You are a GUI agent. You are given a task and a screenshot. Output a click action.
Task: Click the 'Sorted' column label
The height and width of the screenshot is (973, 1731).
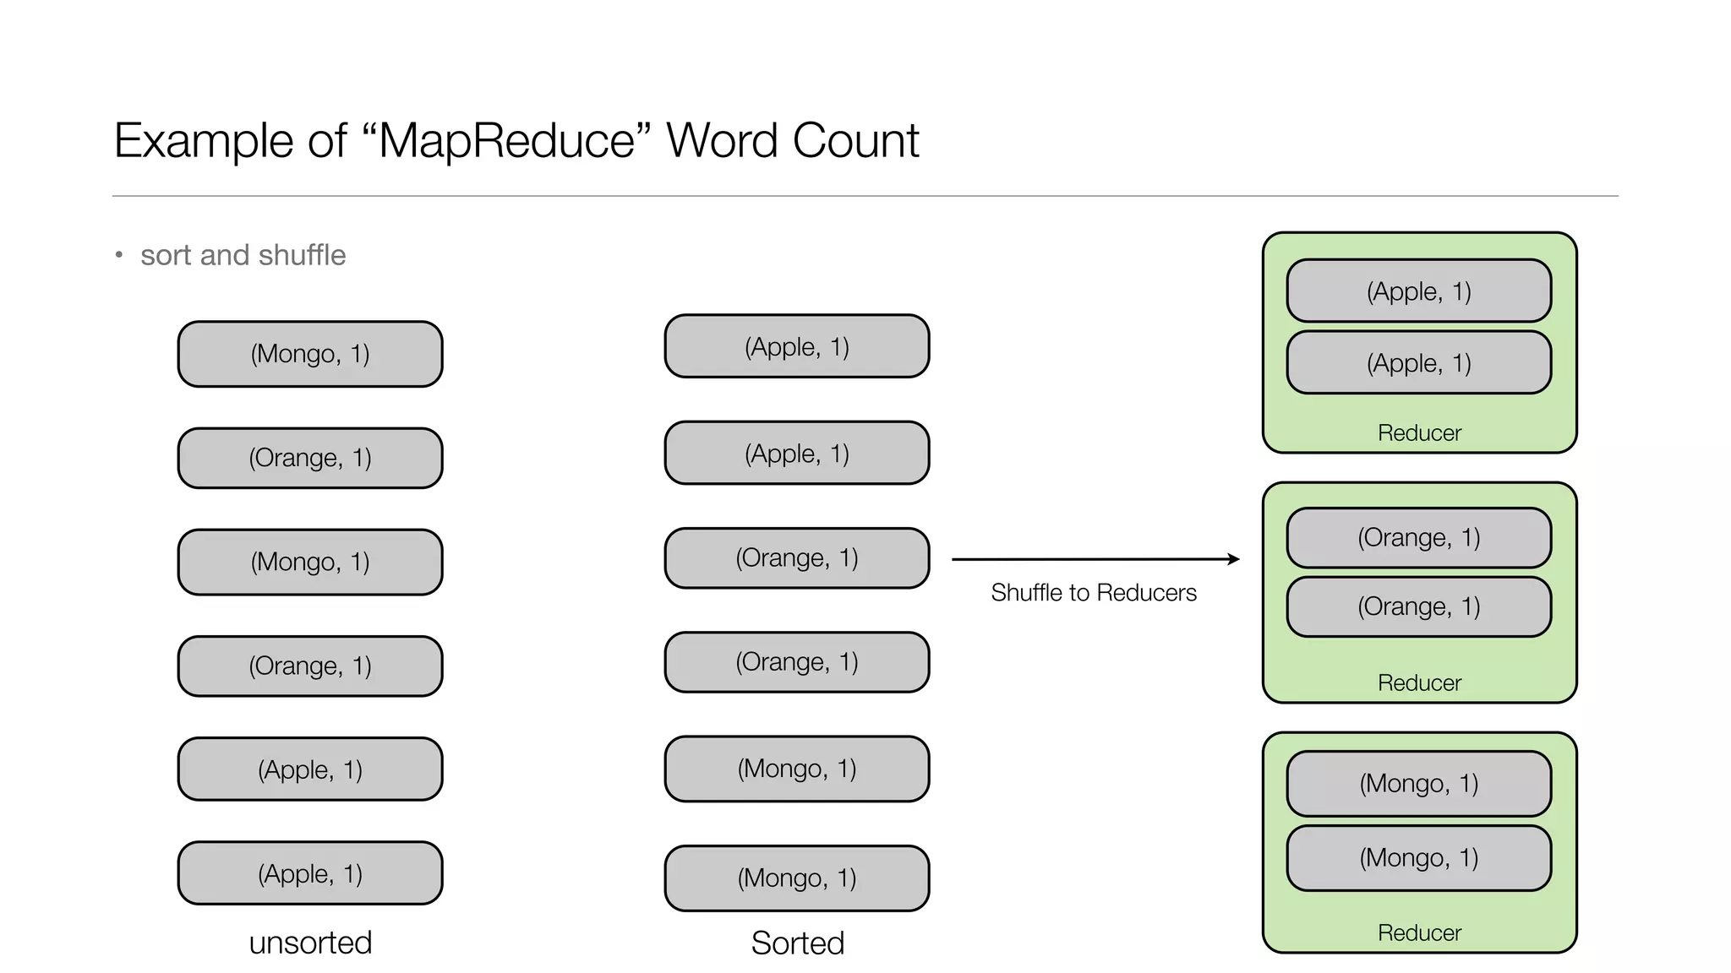click(797, 943)
